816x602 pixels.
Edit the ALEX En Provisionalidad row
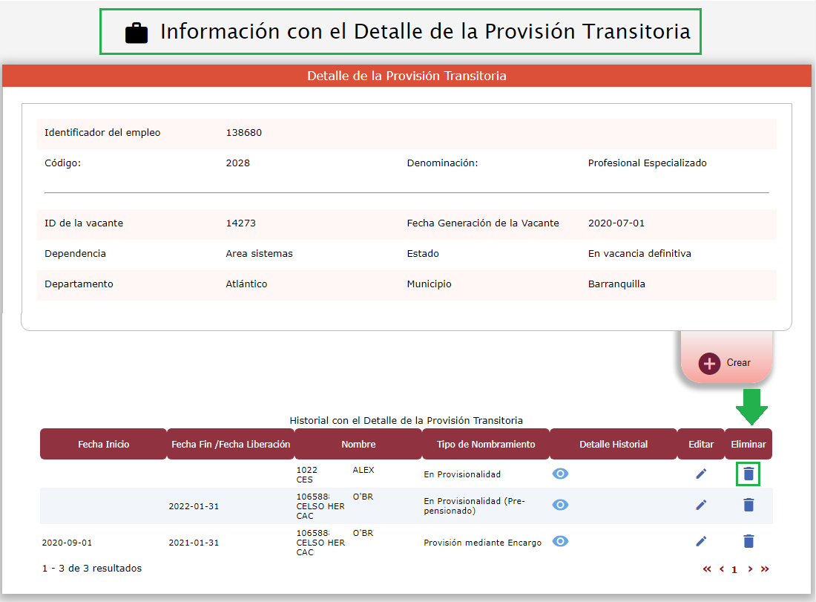pos(701,474)
